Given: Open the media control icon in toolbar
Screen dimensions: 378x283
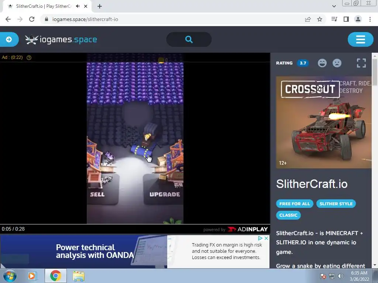Looking at the screenshot, I should coord(334,19).
